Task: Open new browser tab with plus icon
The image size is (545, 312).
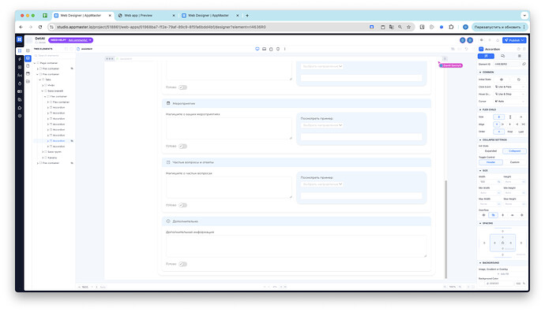Action: click(x=247, y=16)
